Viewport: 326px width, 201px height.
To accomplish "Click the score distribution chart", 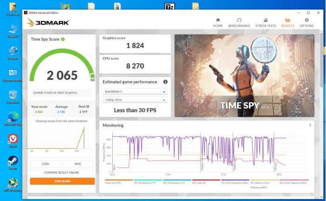I will 60,139.
